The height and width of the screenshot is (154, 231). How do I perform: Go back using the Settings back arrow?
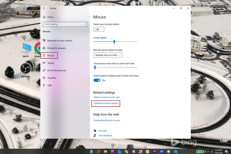[44, 8]
